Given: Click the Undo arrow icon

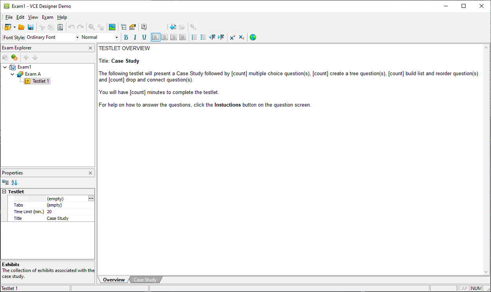Looking at the screenshot, I should pos(71,27).
